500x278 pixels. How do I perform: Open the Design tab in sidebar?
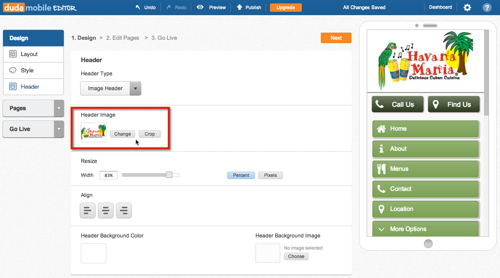click(33, 38)
